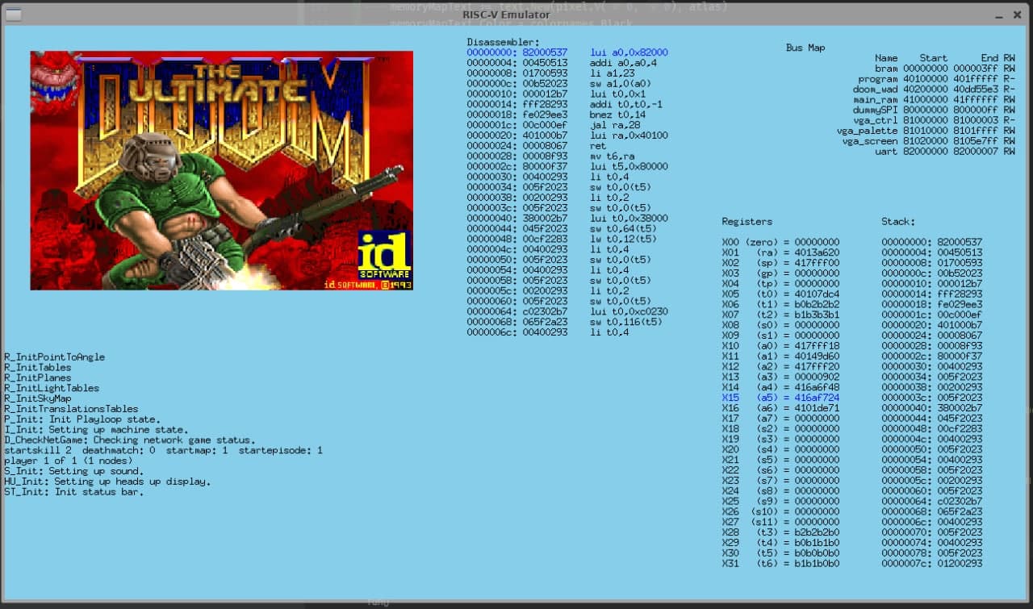This screenshot has height=609, width=1033.
Task: Select highlighted disassembler line 'lui a0,0x82000'
Action: point(567,52)
